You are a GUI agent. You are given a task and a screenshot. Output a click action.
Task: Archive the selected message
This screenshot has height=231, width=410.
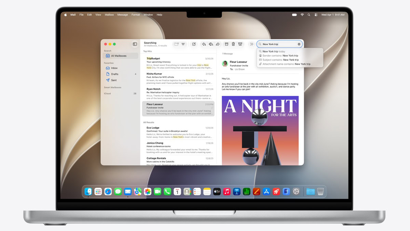coord(226,44)
